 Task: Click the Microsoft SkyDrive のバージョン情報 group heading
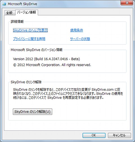pyautogui.click(x=37, y=50)
